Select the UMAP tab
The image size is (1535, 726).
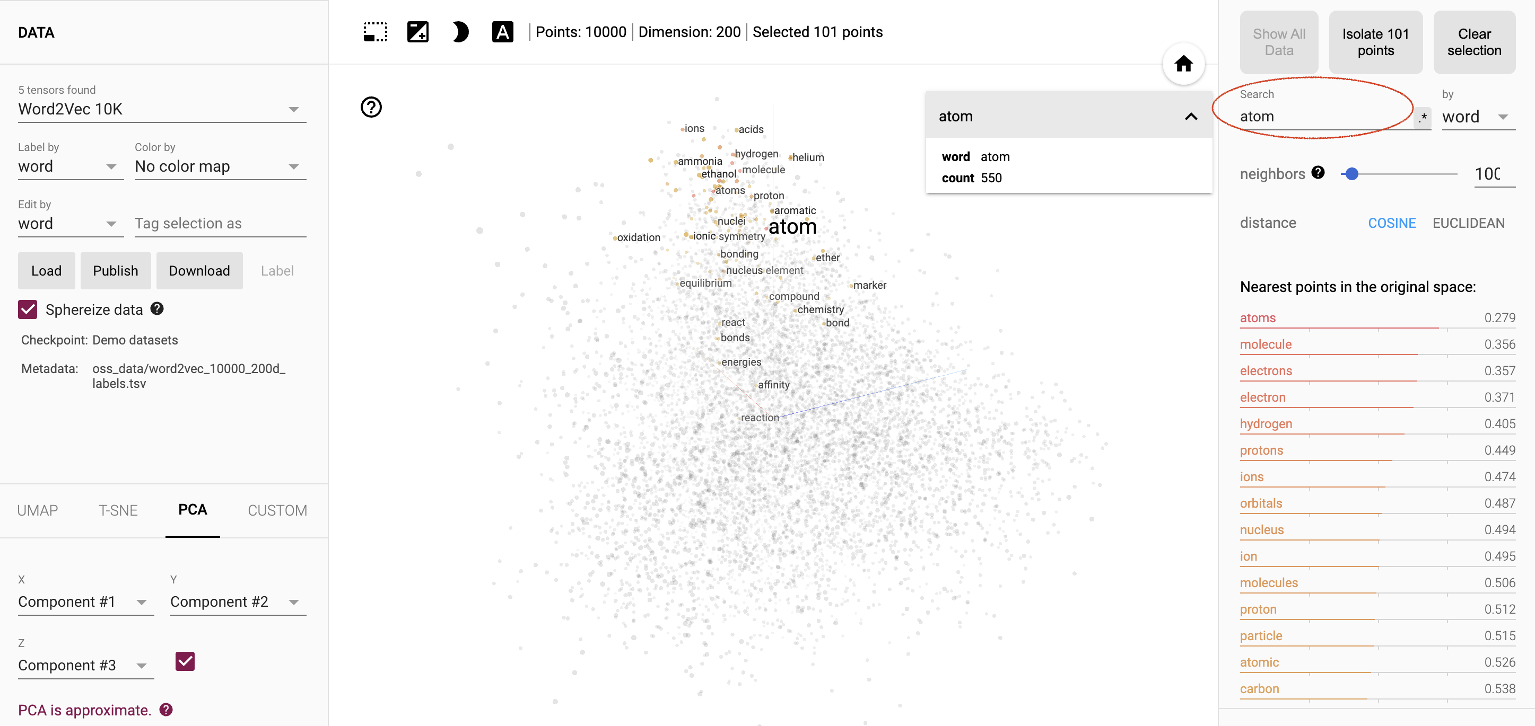[38, 510]
